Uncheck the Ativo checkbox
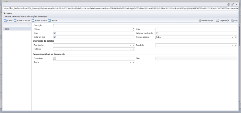Image resolution: width=241 pixels, height=113 pixels. coord(55,33)
